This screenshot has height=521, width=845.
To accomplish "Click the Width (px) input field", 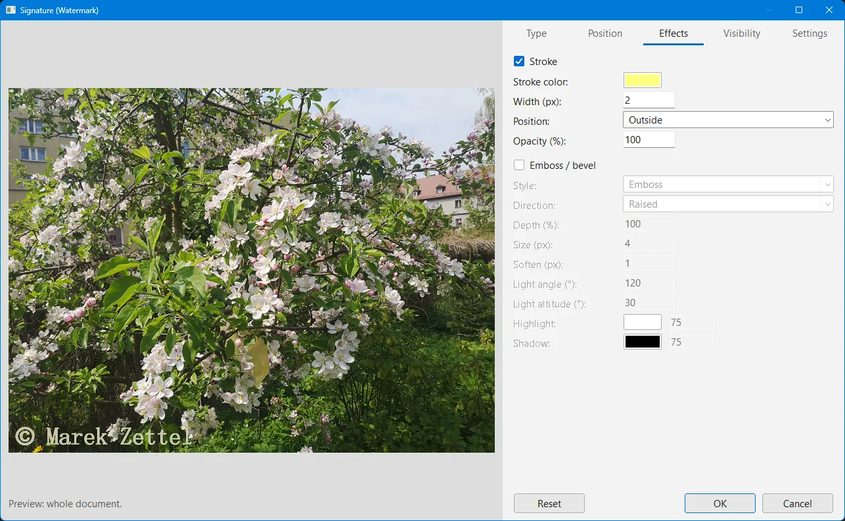I will tap(649, 100).
